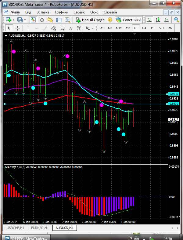183x240 pixels.
Task: Choose the trendline drawing tool
Action: click(x=45, y=28)
